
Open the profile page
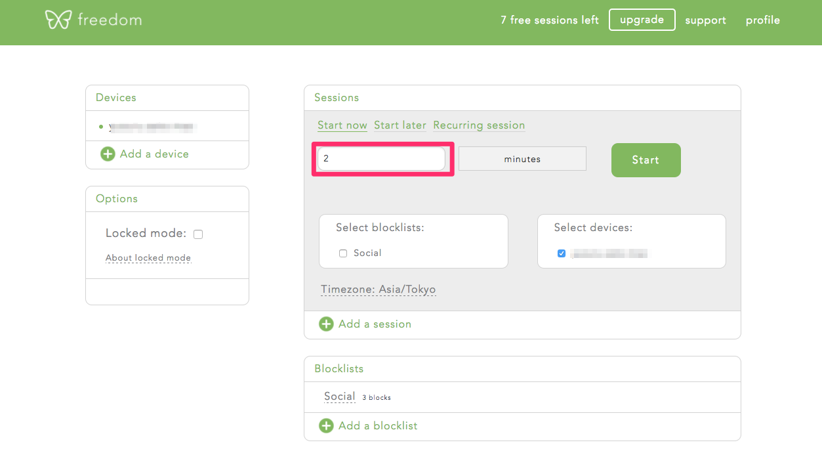coord(763,20)
